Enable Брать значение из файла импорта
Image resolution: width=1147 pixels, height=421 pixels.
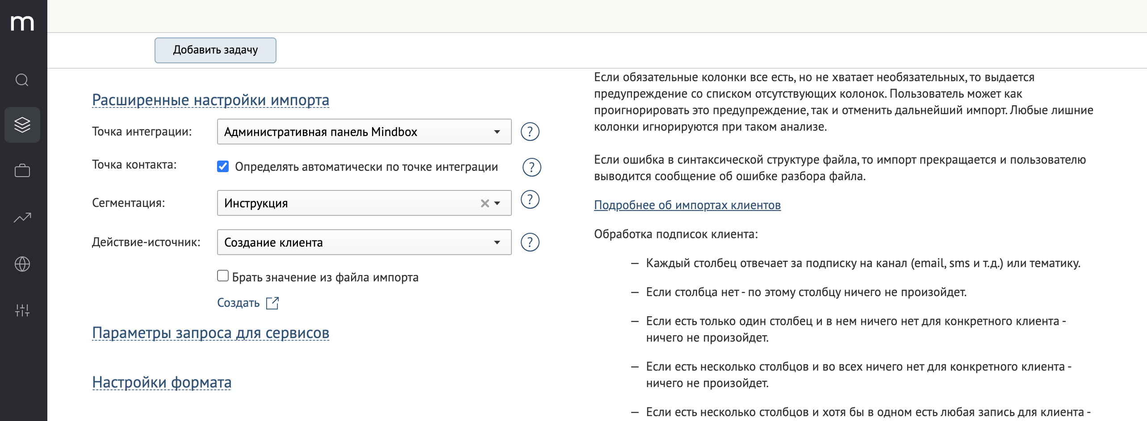point(223,276)
